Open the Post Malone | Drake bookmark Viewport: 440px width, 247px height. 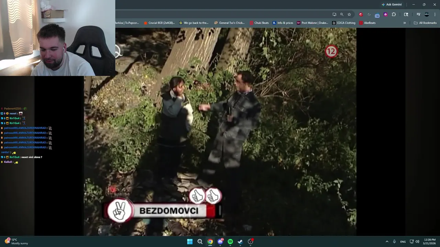pos(312,23)
